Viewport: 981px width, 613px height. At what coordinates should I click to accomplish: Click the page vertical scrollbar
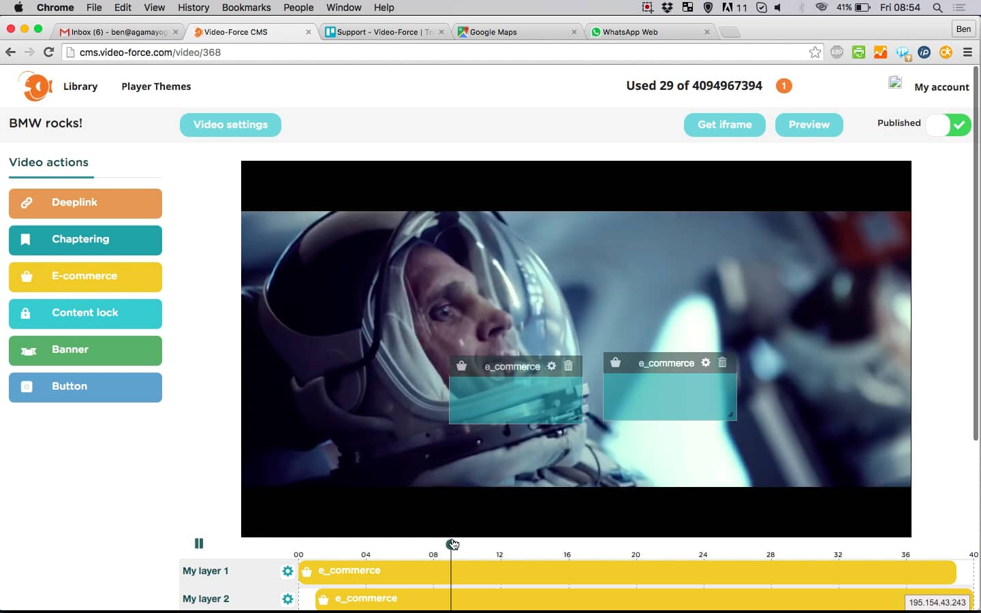[x=976, y=253]
